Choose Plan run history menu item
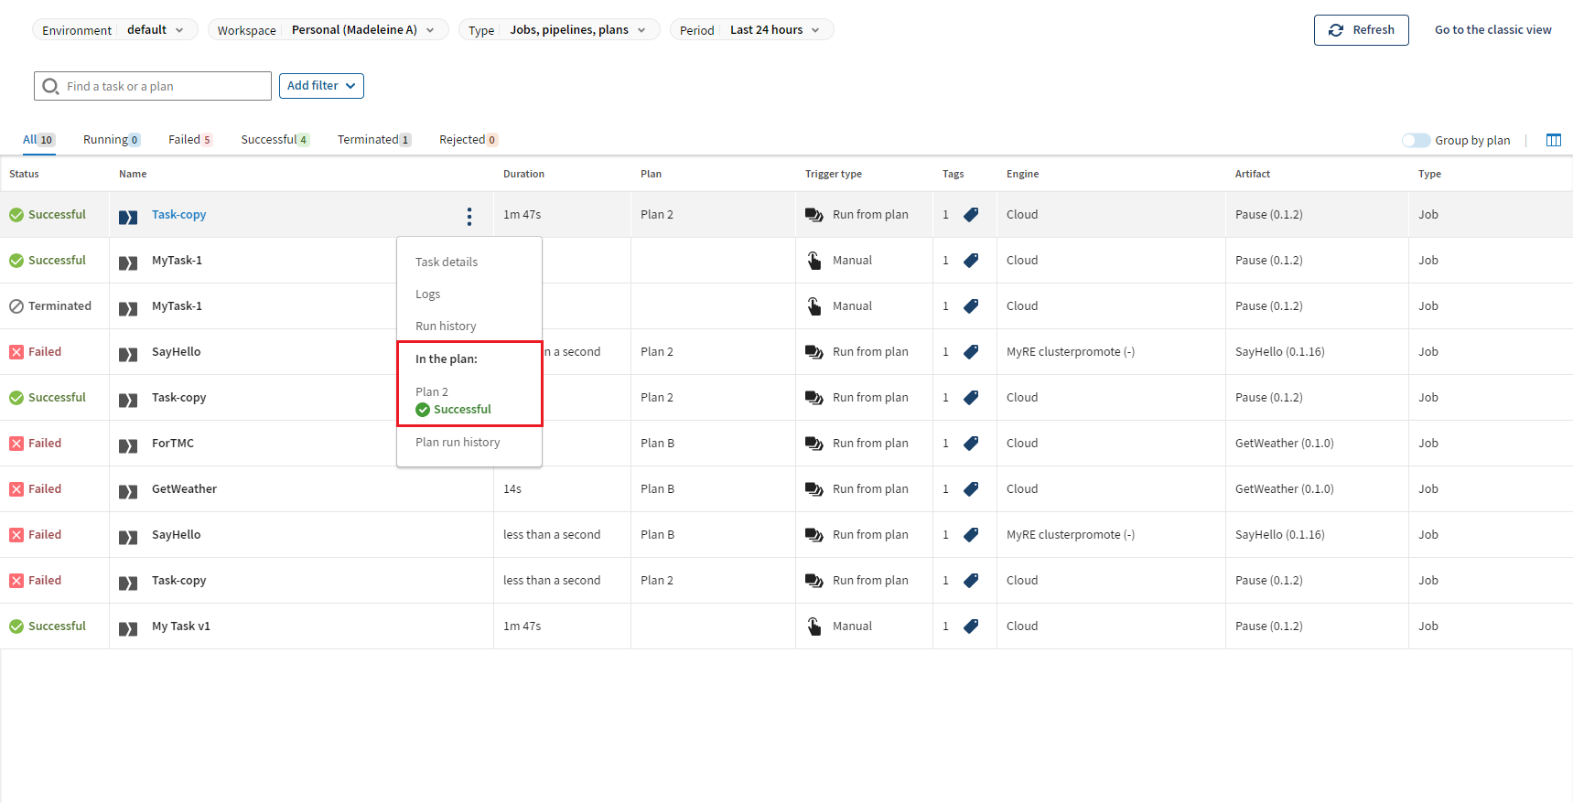 [x=458, y=443]
